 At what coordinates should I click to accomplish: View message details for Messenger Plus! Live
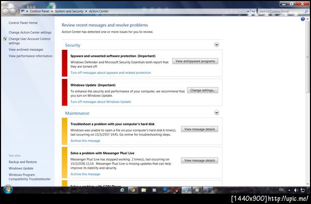pyautogui.click(x=200, y=161)
